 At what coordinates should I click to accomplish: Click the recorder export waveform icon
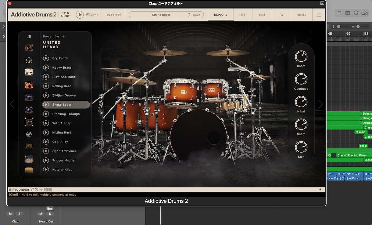coord(48,190)
